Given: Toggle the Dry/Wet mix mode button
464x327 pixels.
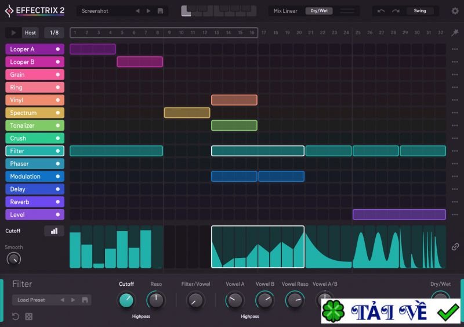Looking at the screenshot, I should pyautogui.click(x=318, y=11).
